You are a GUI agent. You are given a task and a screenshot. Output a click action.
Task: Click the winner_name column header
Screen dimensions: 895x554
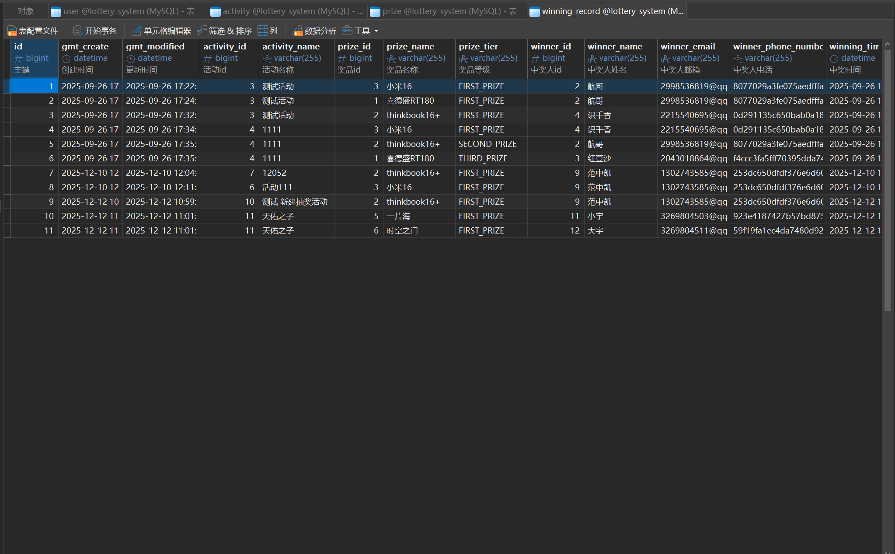pos(615,46)
